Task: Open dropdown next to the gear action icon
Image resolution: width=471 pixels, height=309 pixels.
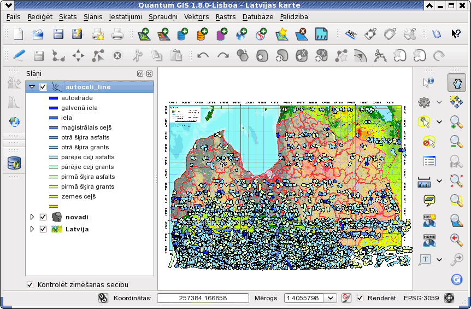Action: pos(439,102)
